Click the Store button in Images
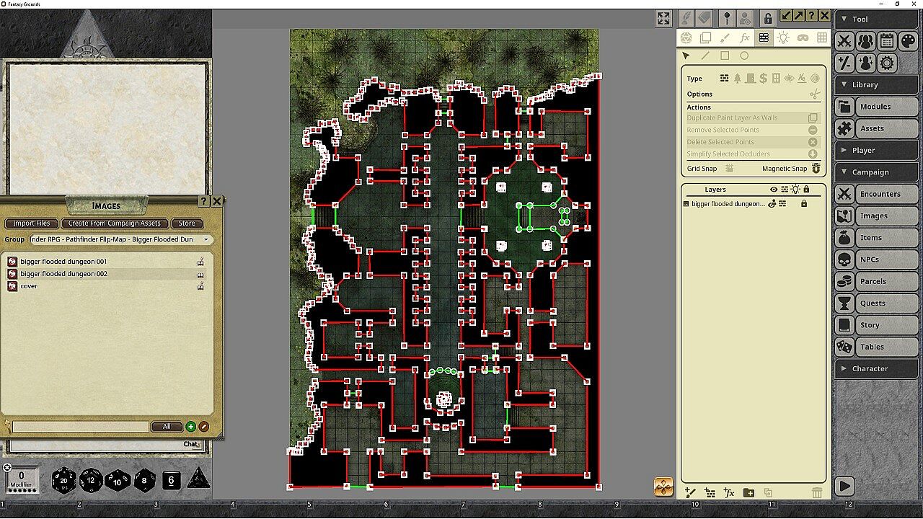 [187, 223]
